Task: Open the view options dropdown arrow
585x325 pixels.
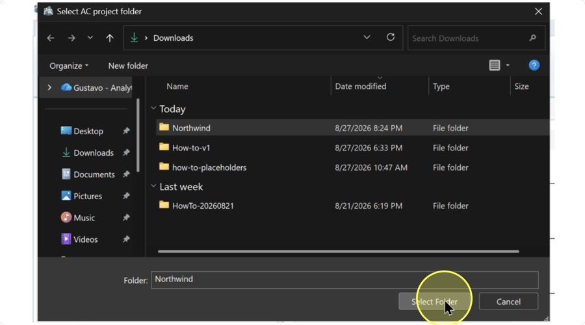Action: coord(508,66)
